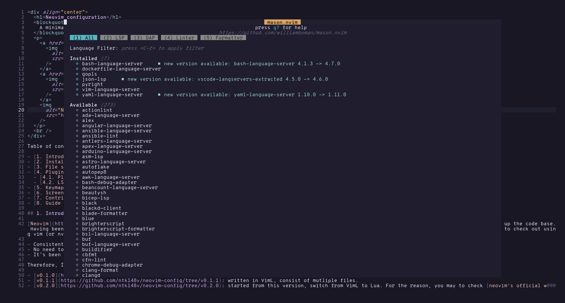
Task: Open the (3) DAP tab
Action: [x=144, y=38]
